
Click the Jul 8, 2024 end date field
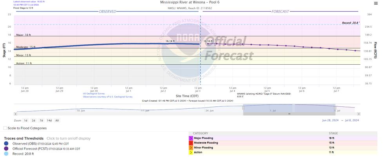coord(352,120)
